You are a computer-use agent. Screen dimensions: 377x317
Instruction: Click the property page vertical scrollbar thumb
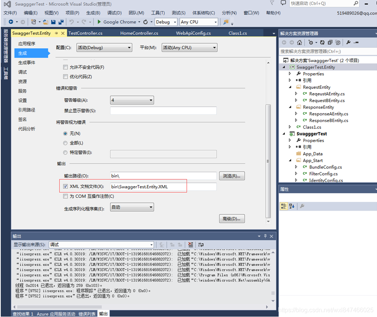coord(268,161)
